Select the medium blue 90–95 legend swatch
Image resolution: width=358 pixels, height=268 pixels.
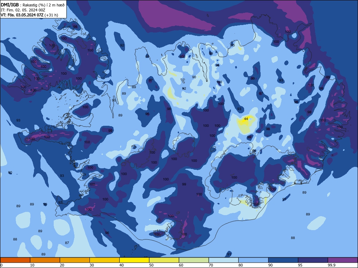click(x=283, y=260)
